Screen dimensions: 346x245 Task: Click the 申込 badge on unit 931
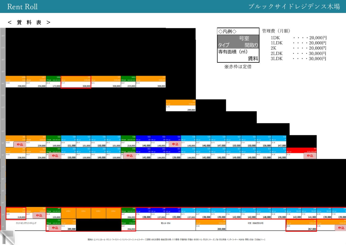175,144
